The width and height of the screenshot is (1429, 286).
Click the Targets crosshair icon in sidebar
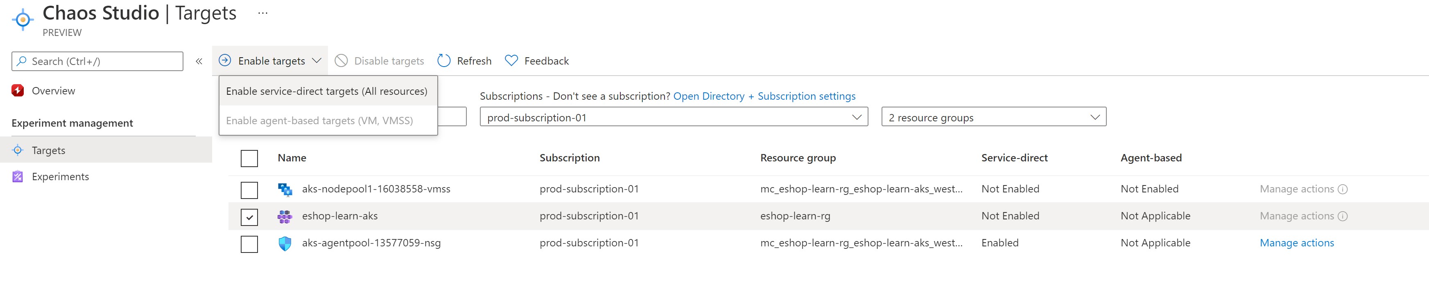pyautogui.click(x=18, y=150)
